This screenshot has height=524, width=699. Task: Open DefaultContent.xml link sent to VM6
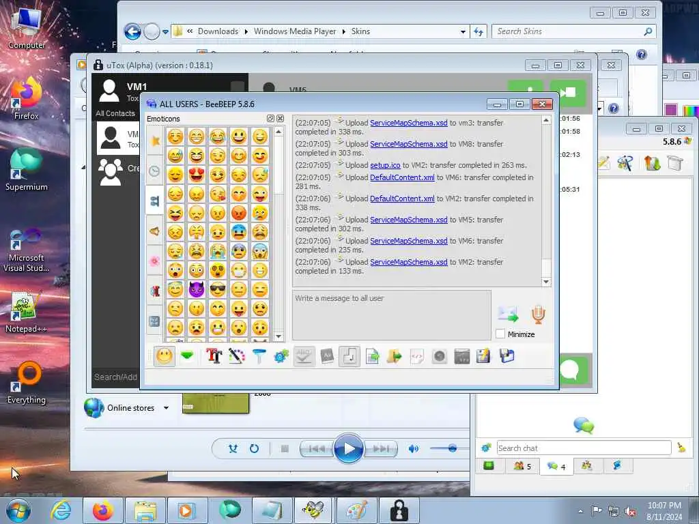[x=402, y=177]
